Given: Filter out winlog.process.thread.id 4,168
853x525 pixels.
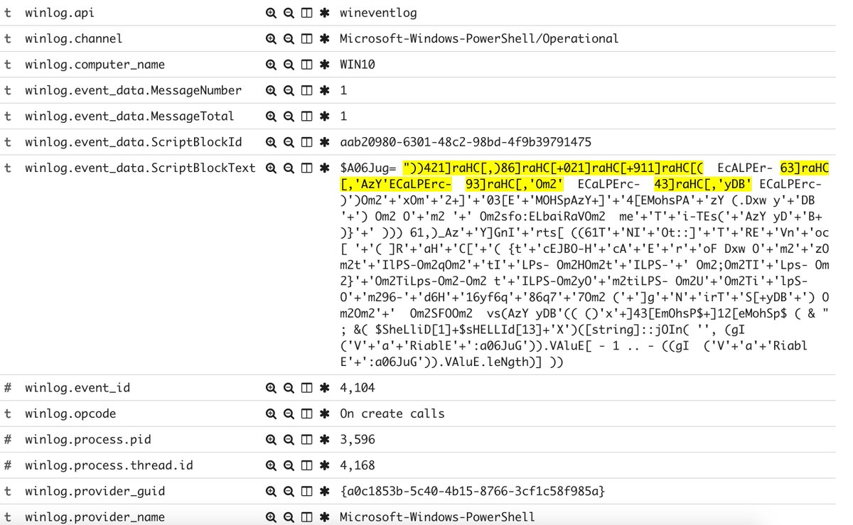Looking at the screenshot, I should 289,465.
